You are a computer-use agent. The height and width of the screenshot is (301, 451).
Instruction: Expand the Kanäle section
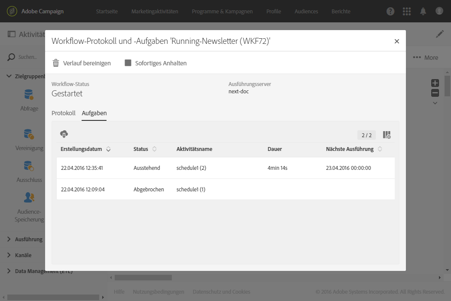(9, 255)
